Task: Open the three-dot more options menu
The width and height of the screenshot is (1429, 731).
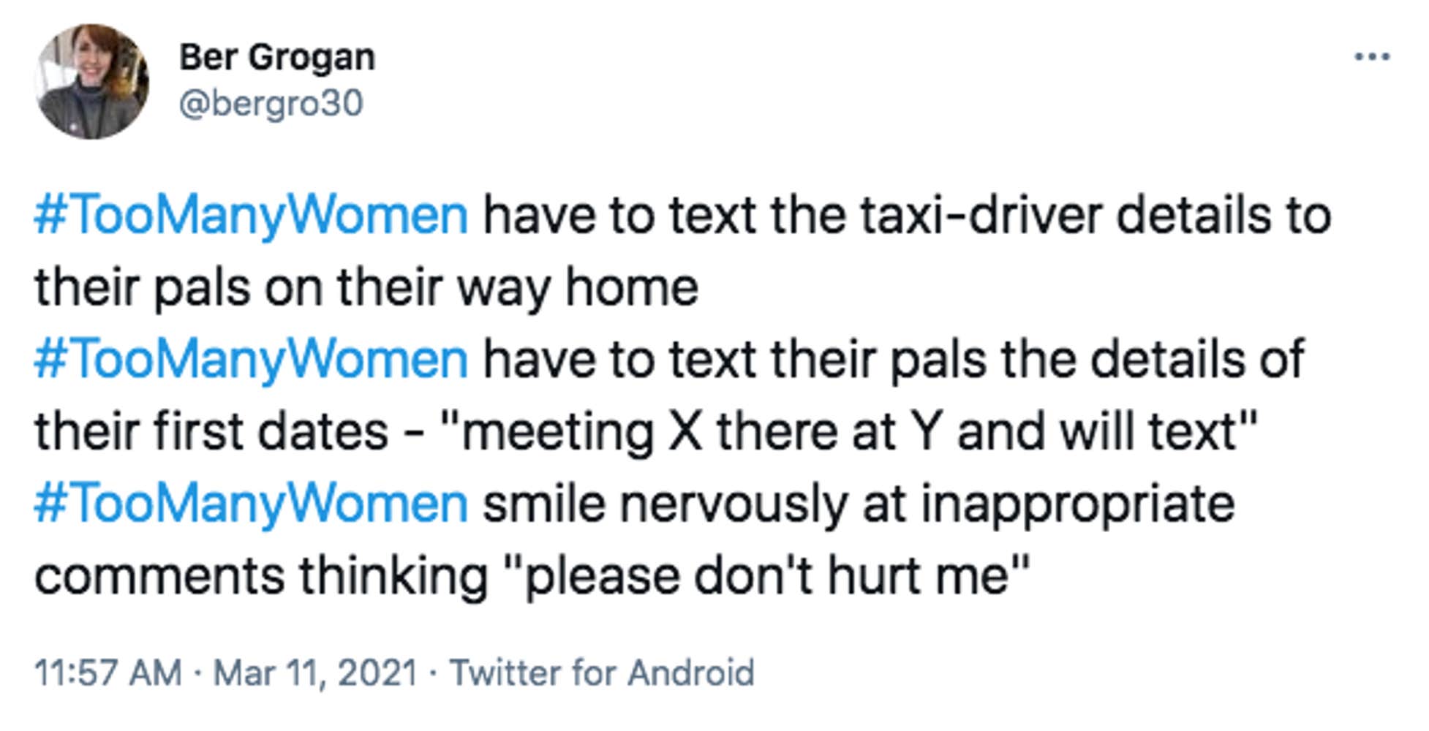Action: pyautogui.click(x=1371, y=57)
